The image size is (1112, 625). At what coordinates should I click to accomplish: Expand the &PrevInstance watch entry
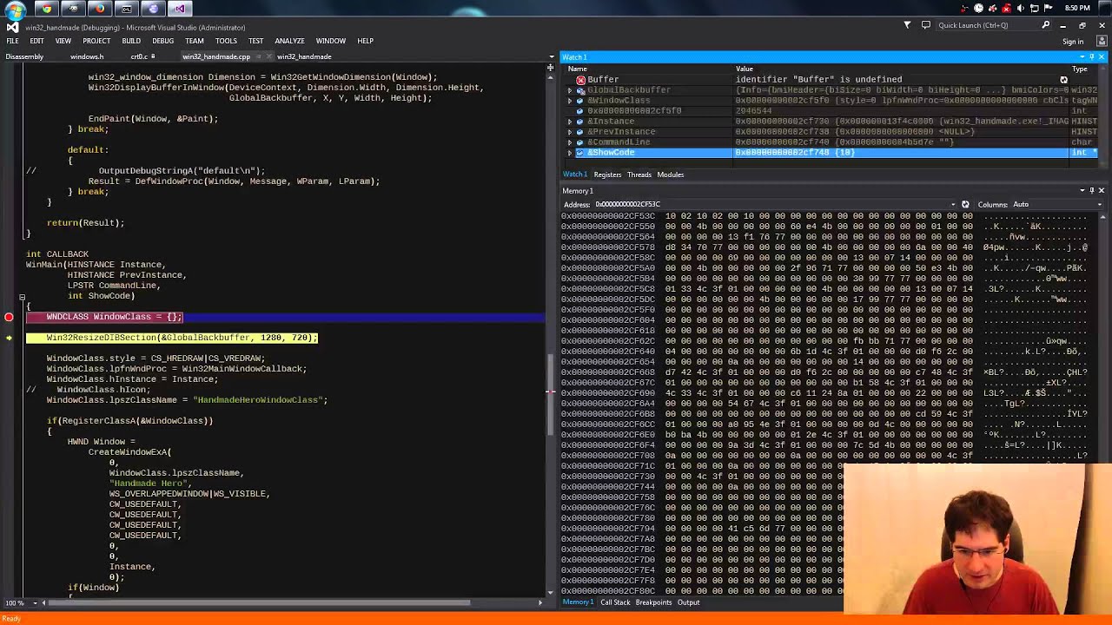tap(570, 132)
